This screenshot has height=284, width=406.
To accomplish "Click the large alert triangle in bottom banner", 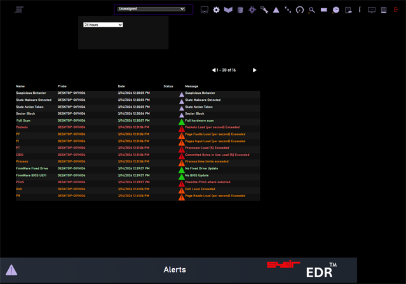I will coord(11,270).
